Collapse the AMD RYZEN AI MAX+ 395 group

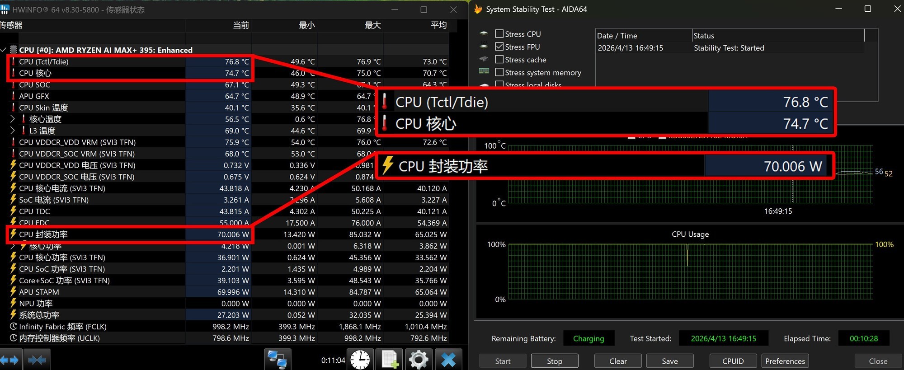click(4, 50)
